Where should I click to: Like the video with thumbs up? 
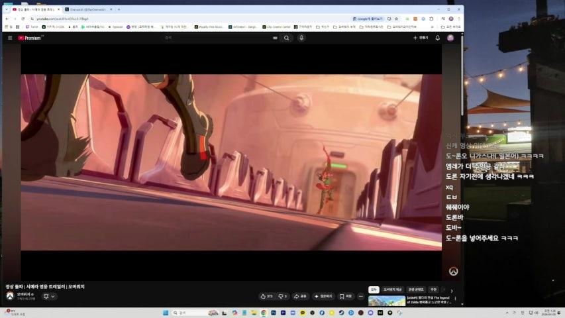click(267, 296)
